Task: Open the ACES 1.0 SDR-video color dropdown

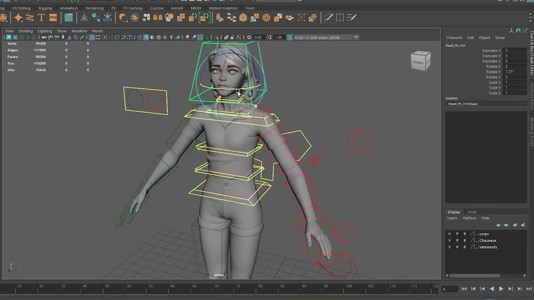Action: tap(356, 37)
